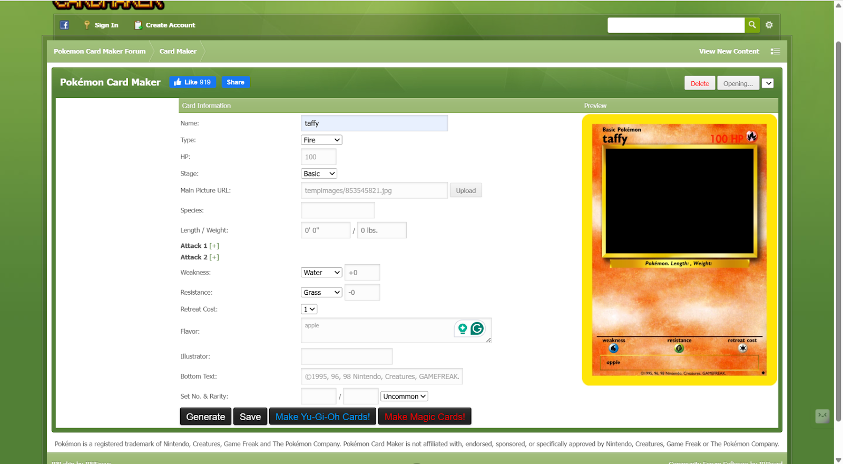Click the Grammarly icon in Flavor box
This screenshot has height=464, width=843.
point(477,328)
